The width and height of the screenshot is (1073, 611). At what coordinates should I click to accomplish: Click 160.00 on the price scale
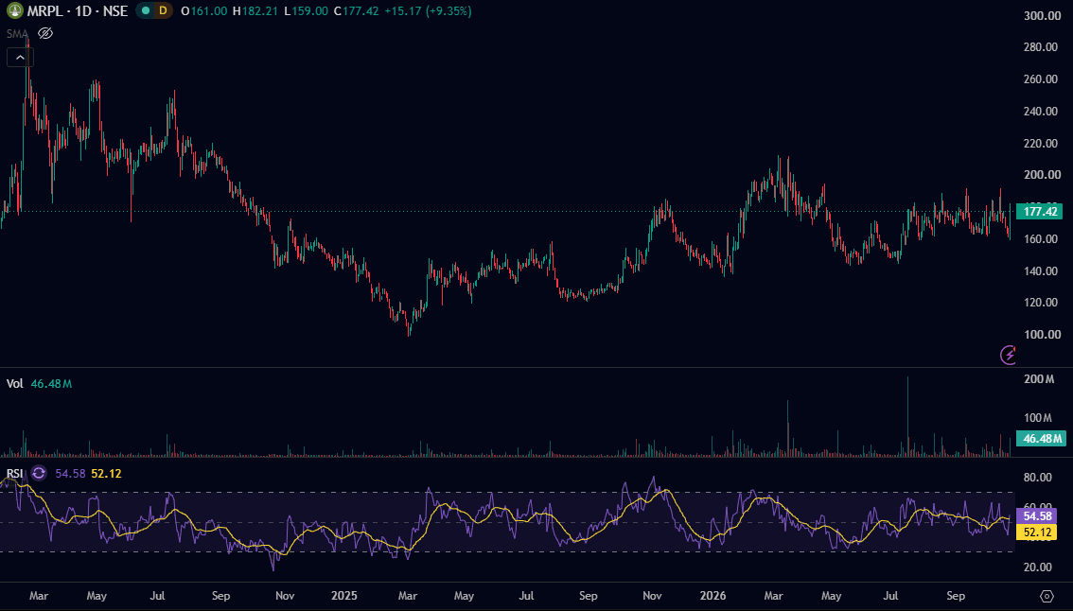[x=1041, y=239]
